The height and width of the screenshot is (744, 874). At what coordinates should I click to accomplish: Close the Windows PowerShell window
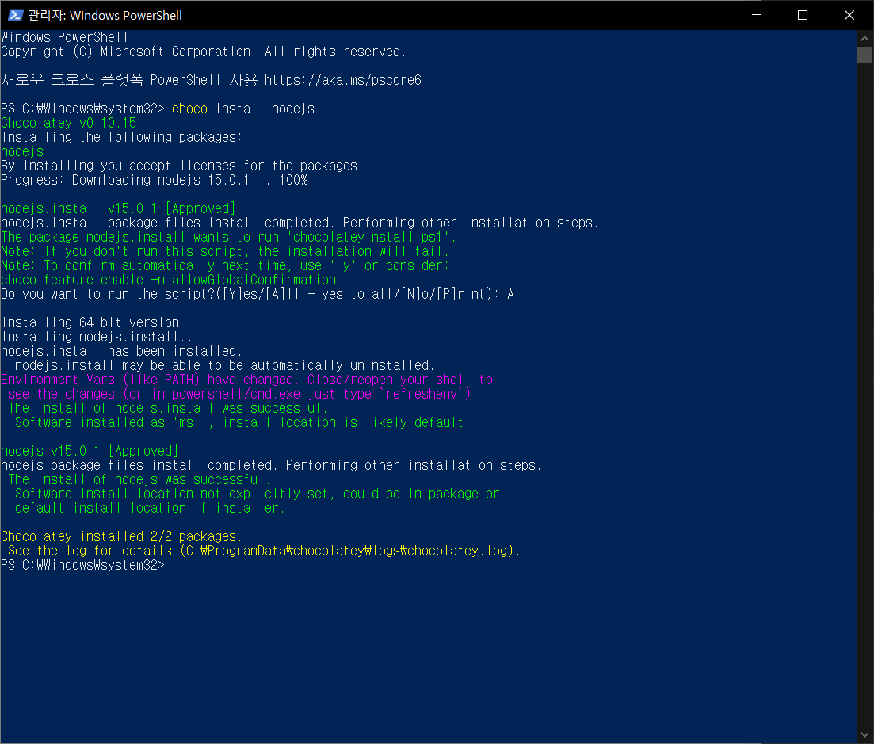click(849, 15)
